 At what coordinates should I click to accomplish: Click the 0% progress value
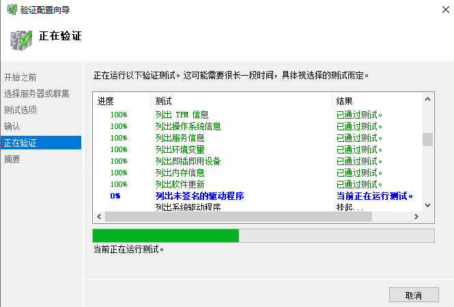pos(115,196)
